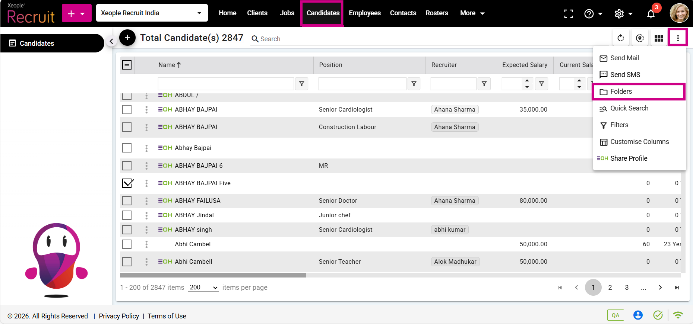Open the row menu for ABHAY FAILUSA
693x324 pixels.
point(146,201)
